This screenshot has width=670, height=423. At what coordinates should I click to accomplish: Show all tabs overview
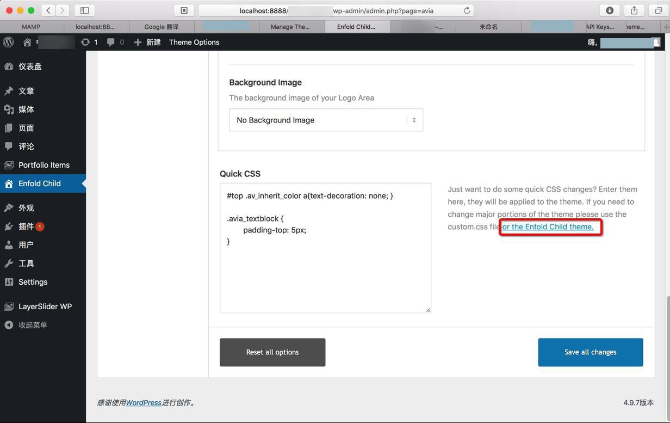(x=659, y=10)
